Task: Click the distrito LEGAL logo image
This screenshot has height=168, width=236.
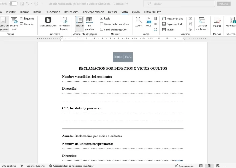Action: tap(123, 57)
